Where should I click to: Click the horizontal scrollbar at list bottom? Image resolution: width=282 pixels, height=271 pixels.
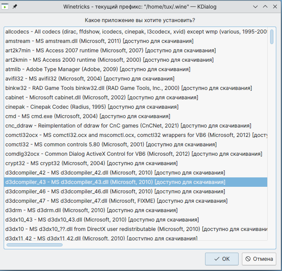(x=34, y=245)
